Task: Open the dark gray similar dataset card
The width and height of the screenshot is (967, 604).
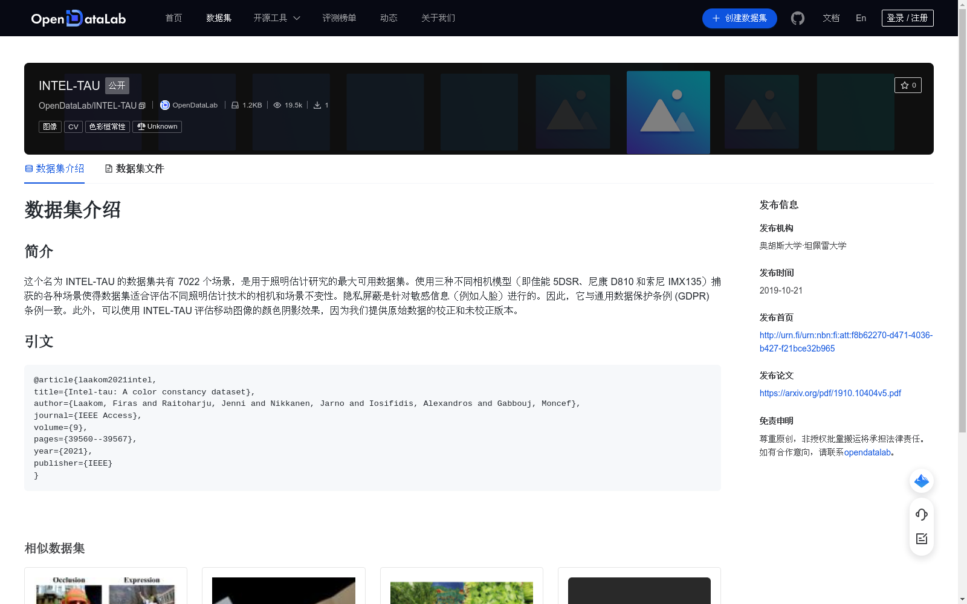Action: [639, 586]
